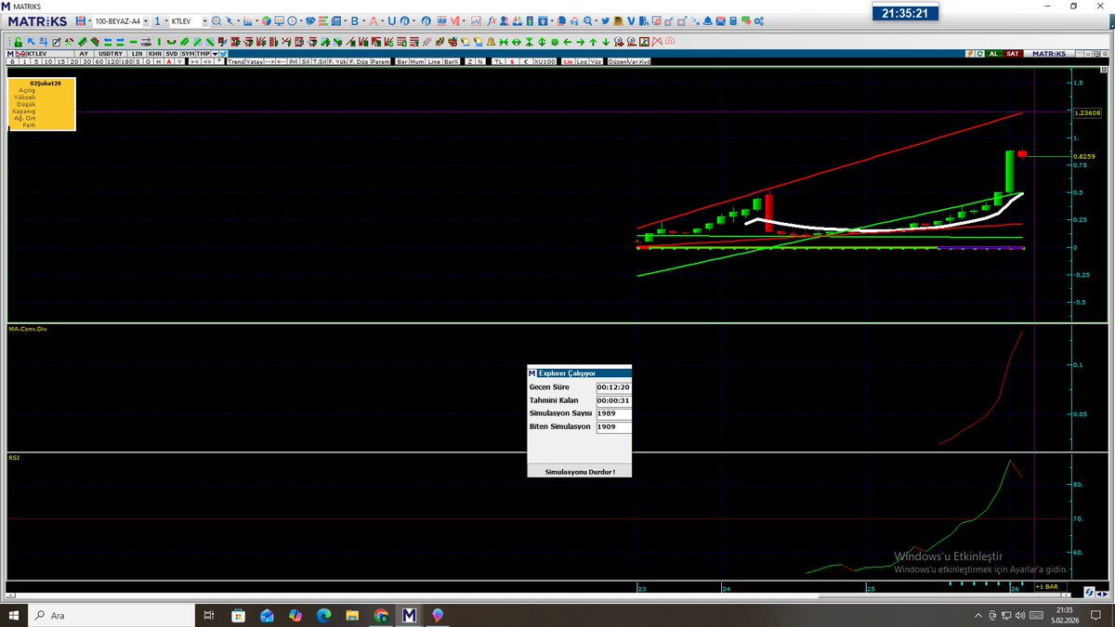Click the red A icon in top toolbar
Screen dimensions: 1115x627
point(374,20)
